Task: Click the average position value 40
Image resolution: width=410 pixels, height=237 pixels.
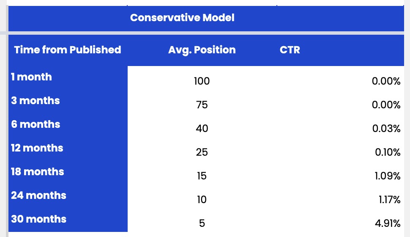Action: pos(202,128)
